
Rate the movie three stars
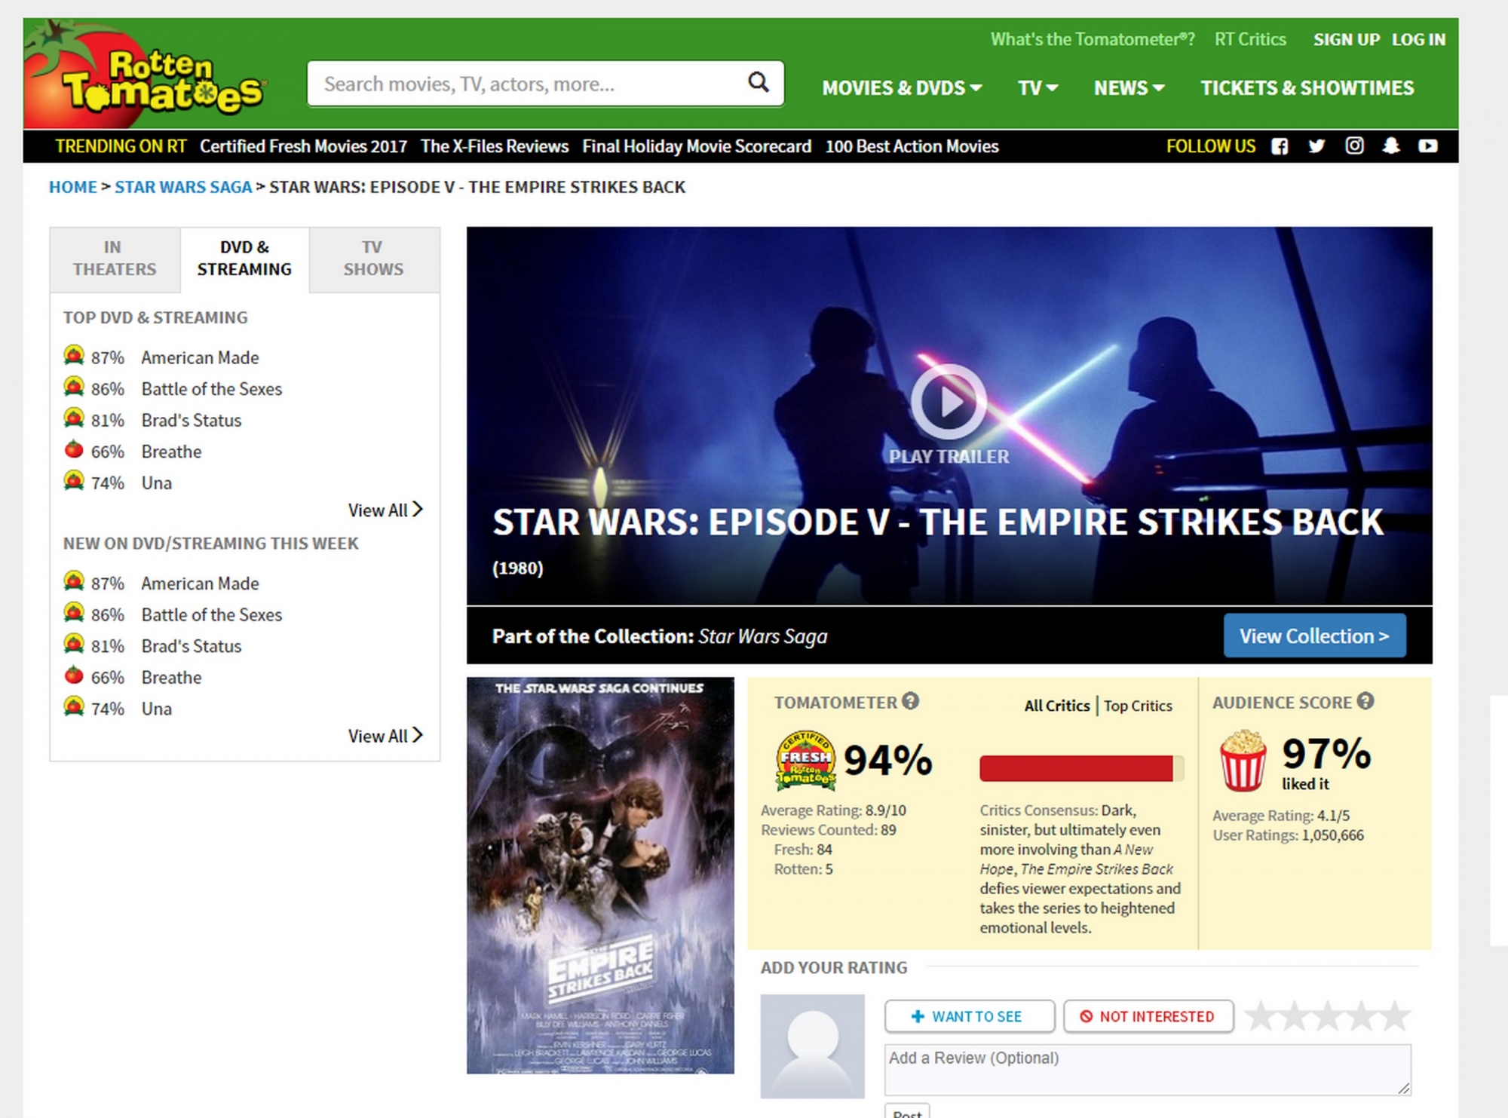point(1328,1016)
